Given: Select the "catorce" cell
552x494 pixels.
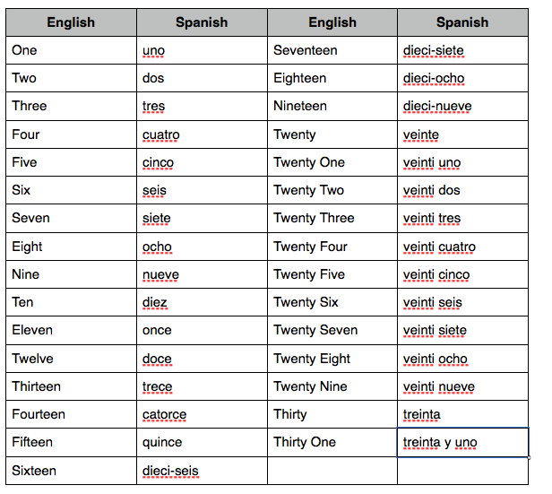Looking at the screenshot, I should tap(165, 414).
